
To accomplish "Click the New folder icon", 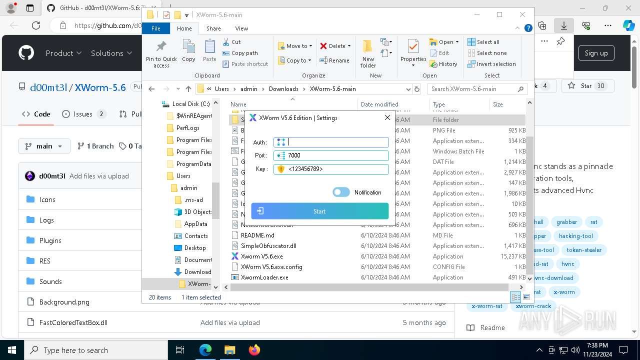I will coord(368,53).
